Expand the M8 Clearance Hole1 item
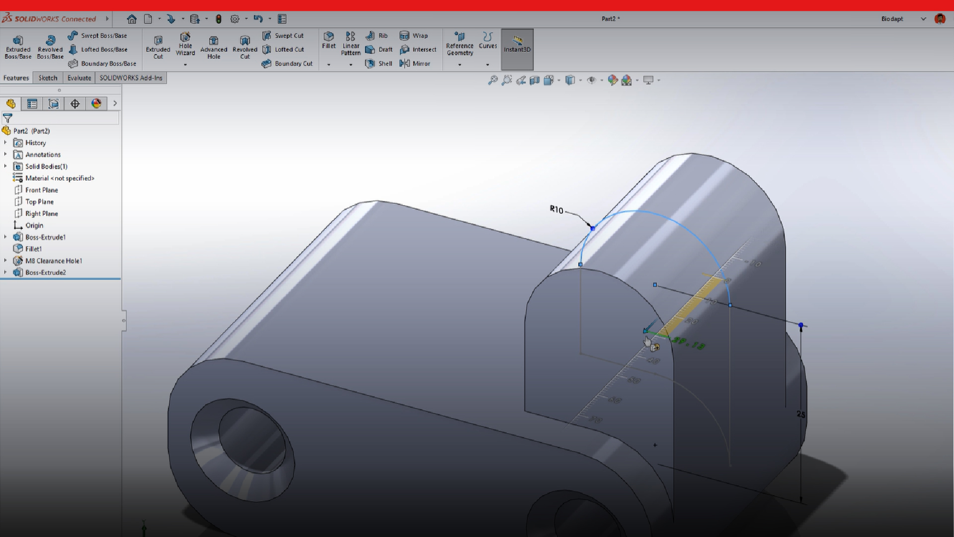954x537 pixels. coord(5,261)
